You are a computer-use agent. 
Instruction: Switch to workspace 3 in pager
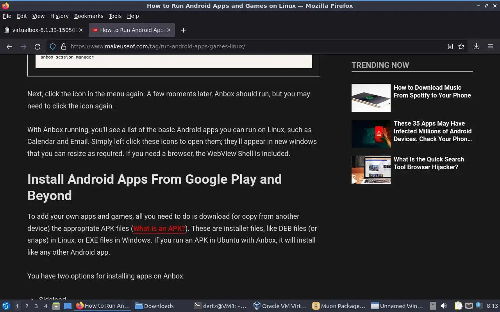coord(36,306)
